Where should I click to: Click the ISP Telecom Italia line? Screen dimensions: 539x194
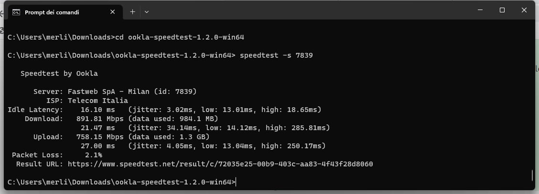click(87, 101)
